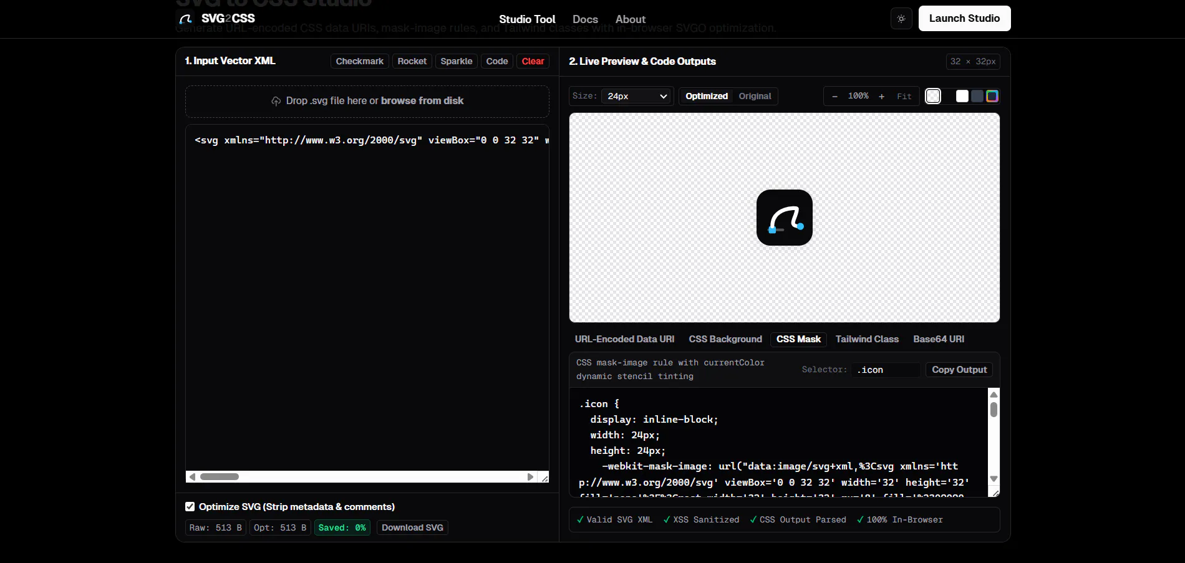Select the Tailwind Class tab
The height and width of the screenshot is (563, 1185).
tap(867, 339)
